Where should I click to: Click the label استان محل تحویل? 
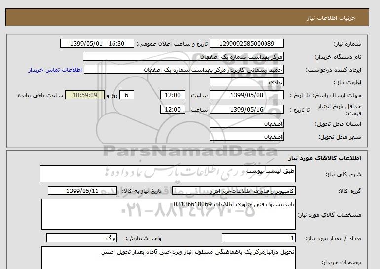click(338, 124)
